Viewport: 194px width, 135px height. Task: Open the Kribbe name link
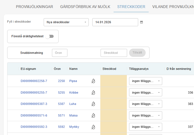(74, 92)
